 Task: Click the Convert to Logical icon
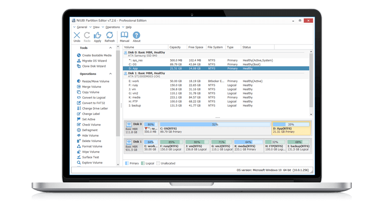point(79,97)
